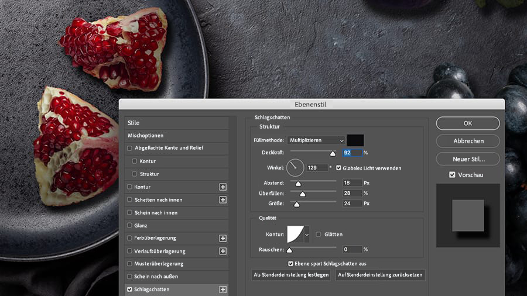
Task: Open the Füllmethode Multiplizieren dropdown
Action: point(316,140)
